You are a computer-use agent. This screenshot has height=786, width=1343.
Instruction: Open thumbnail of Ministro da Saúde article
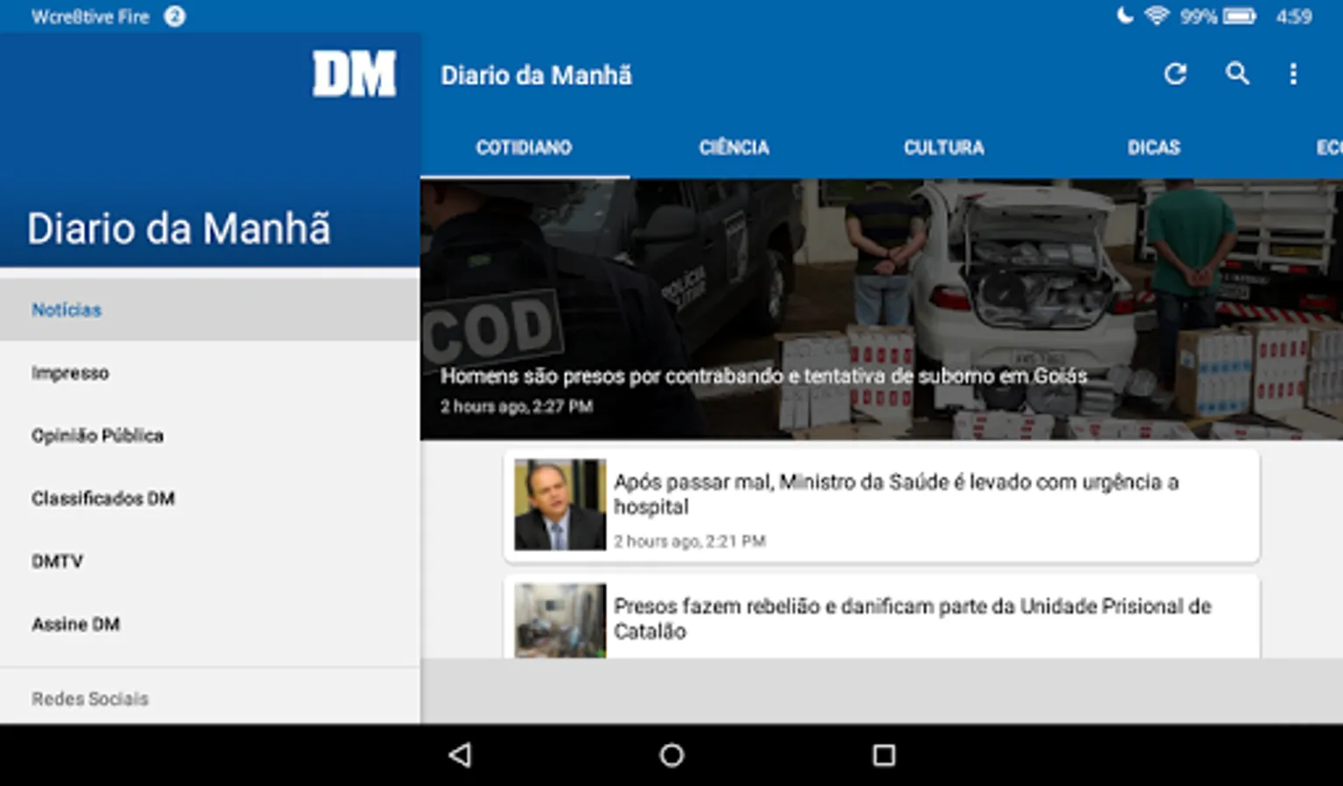[560, 505]
